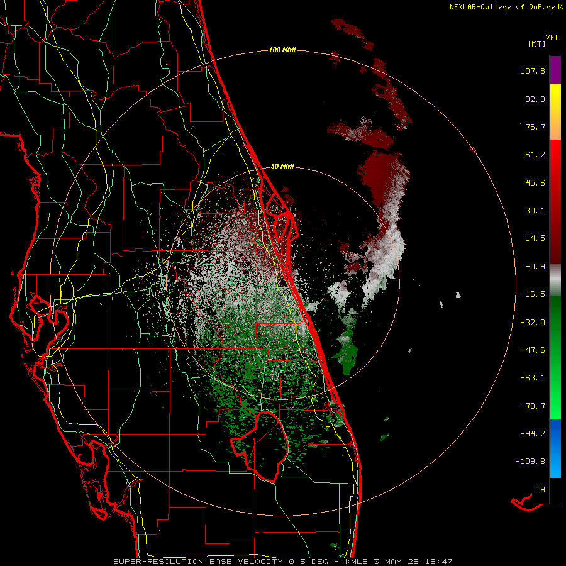The height and width of the screenshot is (566, 566).
Task: Click the -47.6 velocity scale value
Action: pyautogui.click(x=533, y=350)
